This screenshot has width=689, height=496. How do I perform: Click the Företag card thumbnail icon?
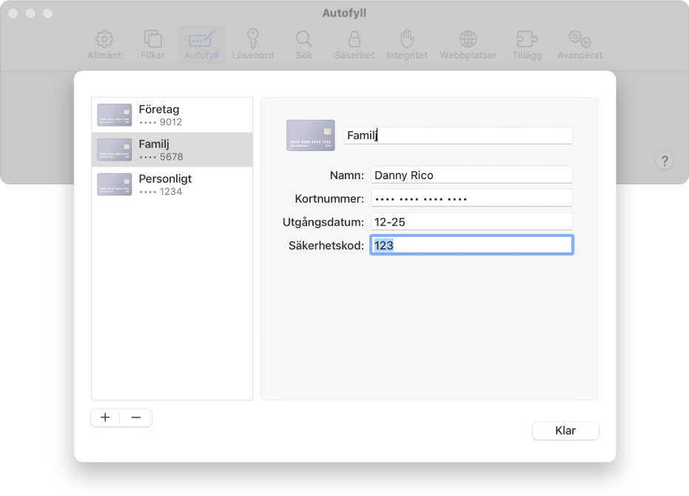pyautogui.click(x=114, y=115)
